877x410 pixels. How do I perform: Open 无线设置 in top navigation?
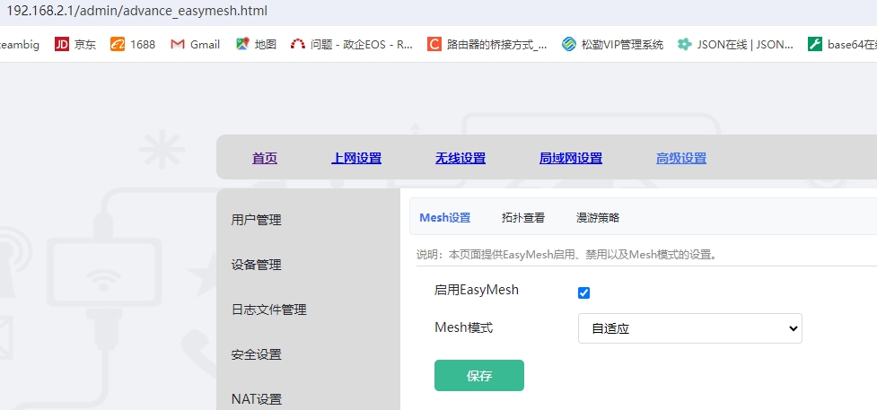(x=460, y=158)
